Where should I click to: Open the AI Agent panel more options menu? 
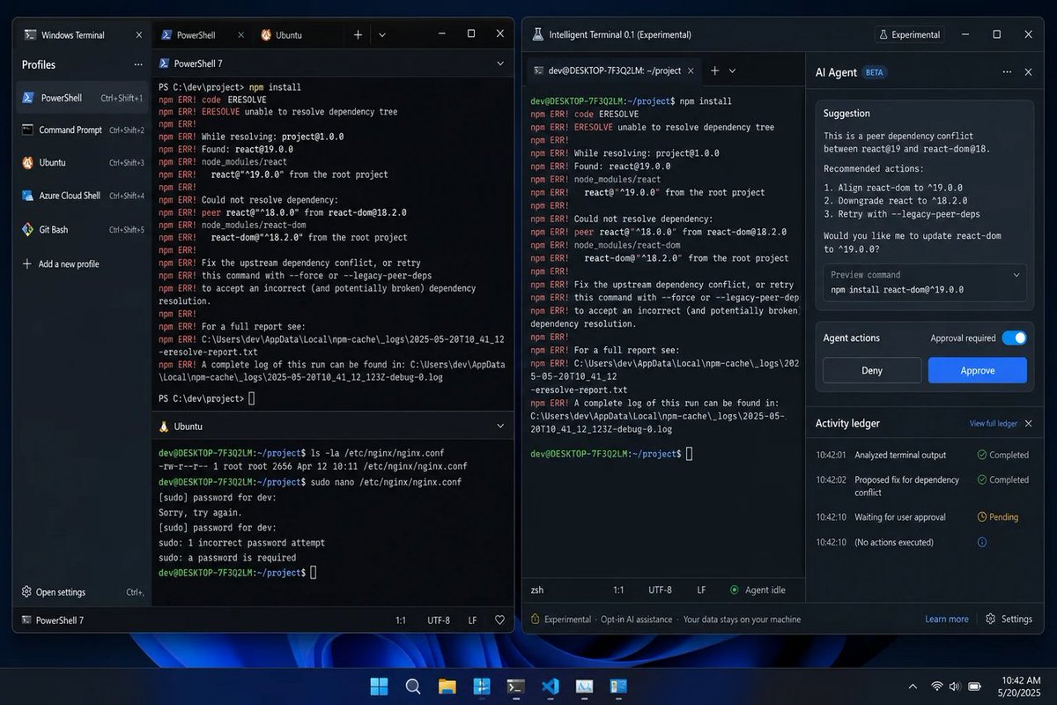1007,72
